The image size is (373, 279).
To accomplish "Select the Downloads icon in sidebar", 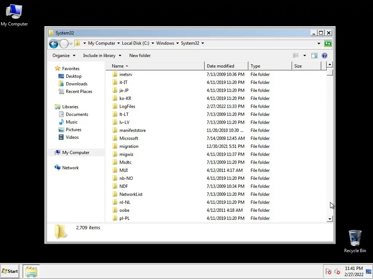I will point(61,84).
